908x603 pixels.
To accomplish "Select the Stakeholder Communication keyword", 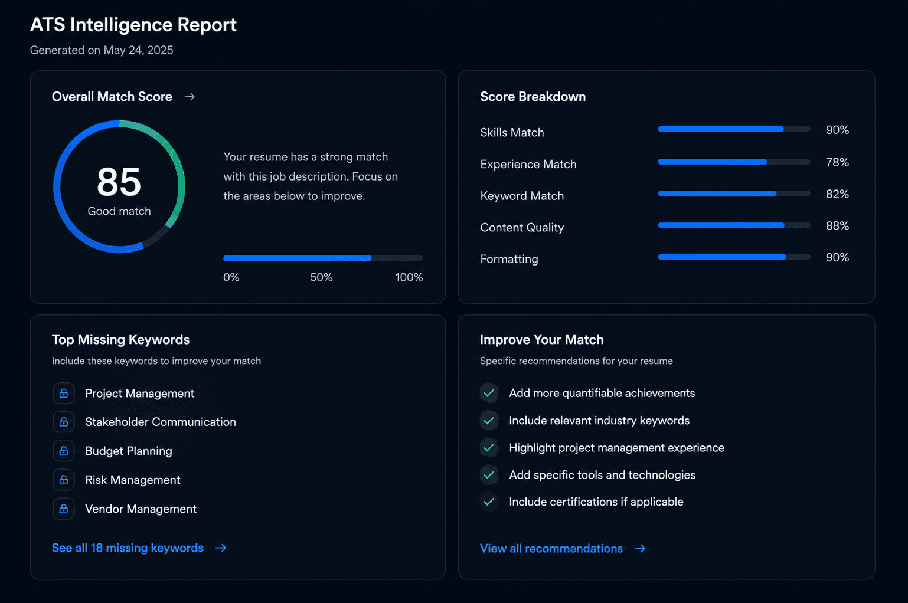I will pos(161,422).
